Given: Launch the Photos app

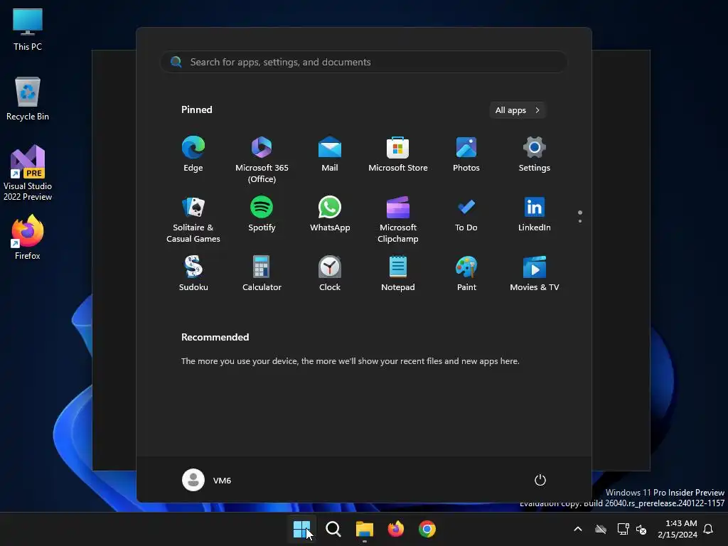Looking at the screenshot, I should [466, 154].
